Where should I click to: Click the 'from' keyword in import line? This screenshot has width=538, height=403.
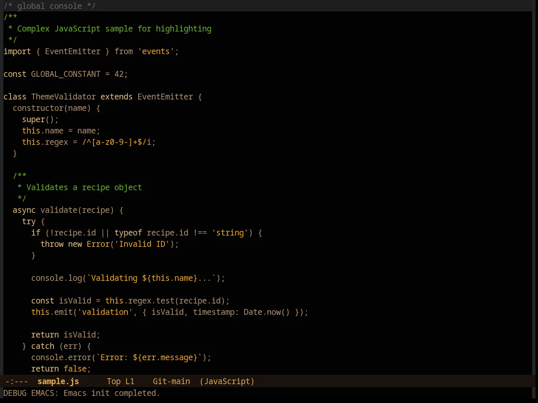click(124, 51)
